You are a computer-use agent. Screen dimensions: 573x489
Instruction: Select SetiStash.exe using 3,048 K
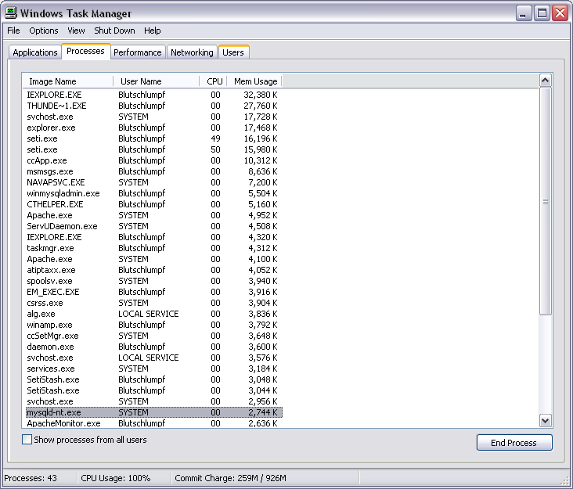(153, 379)
